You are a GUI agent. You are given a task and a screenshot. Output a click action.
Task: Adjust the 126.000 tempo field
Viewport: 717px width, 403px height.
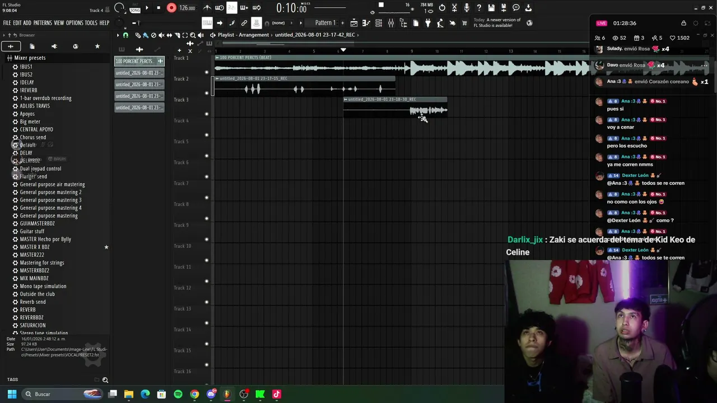[x=187, y=8]
